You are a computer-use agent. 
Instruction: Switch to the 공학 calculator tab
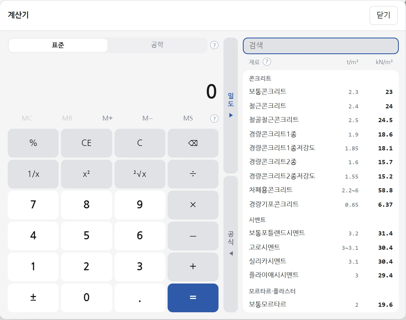click(157, 45)
